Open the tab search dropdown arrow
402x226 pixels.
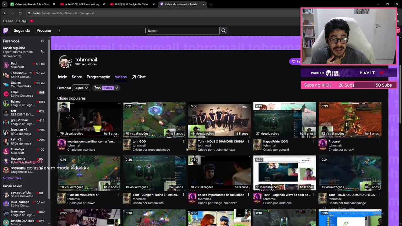pyautogui.click(x=4, y=4)
